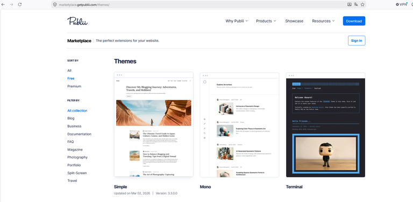This screenshot has height=202, width=413.
Task: Filter themes by Split-Screen
Action: [77, 173]
